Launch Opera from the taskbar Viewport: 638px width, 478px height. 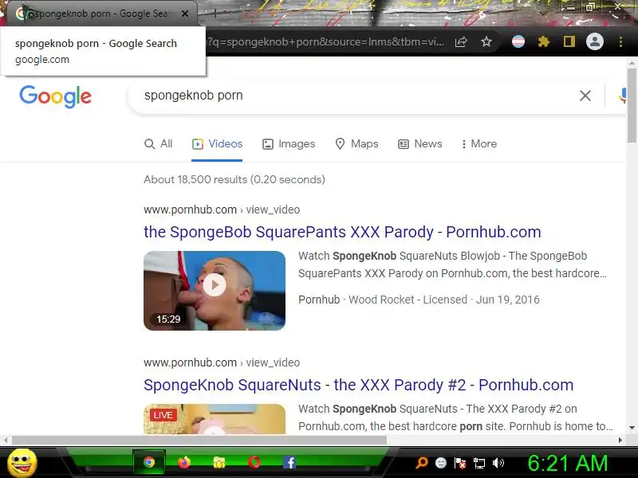[x=254, y=462]
